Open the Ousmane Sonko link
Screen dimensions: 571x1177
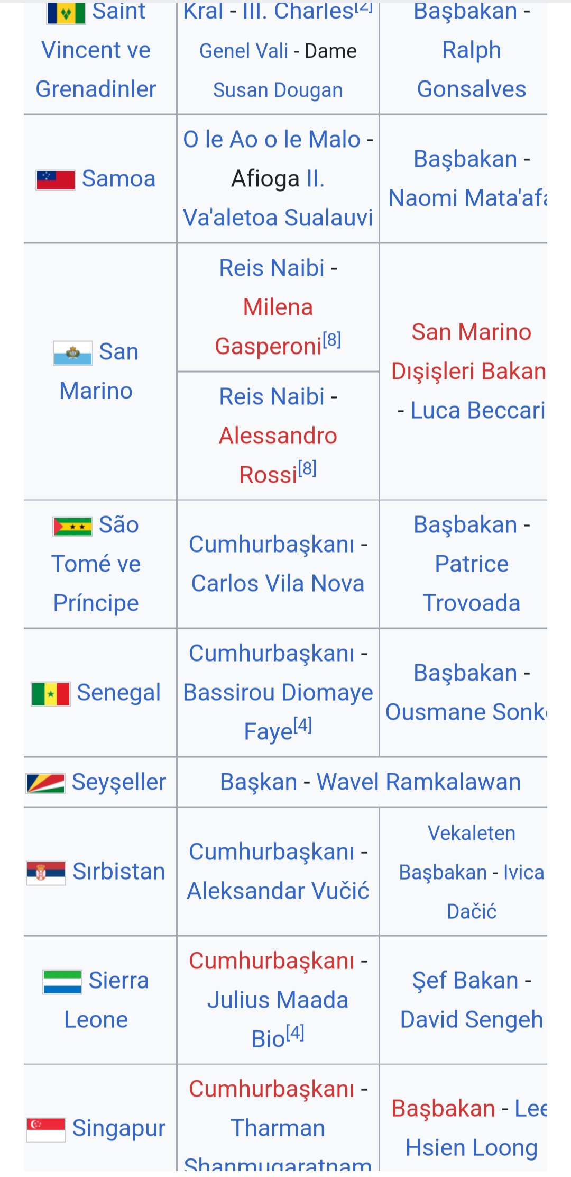pyautogui.click(x=466, y=712)
